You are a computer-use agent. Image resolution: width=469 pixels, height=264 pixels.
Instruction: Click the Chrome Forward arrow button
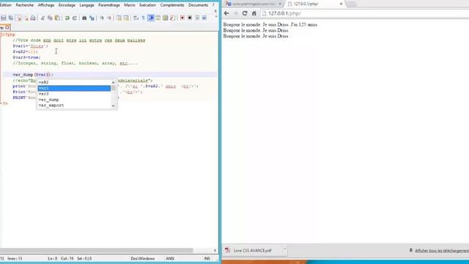pos(236,13)
